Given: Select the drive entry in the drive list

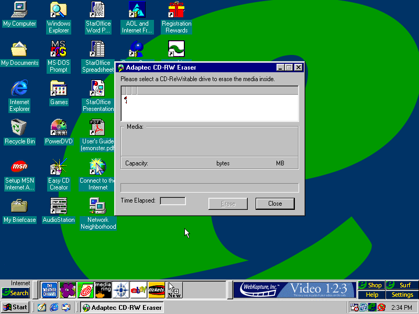Looking at the screenshot, I should pyautogui.click(x=126, y=99).
